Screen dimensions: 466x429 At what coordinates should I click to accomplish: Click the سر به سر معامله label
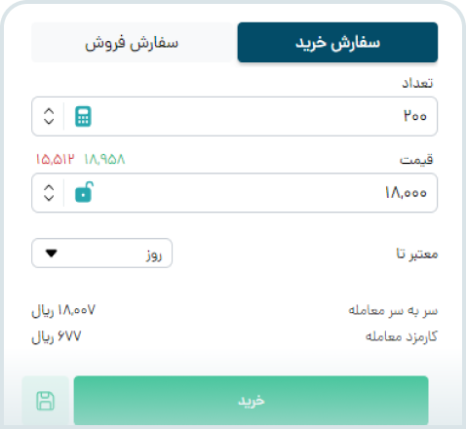point(393,310)
